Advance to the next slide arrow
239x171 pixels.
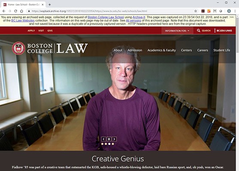(x=114, y=139)
